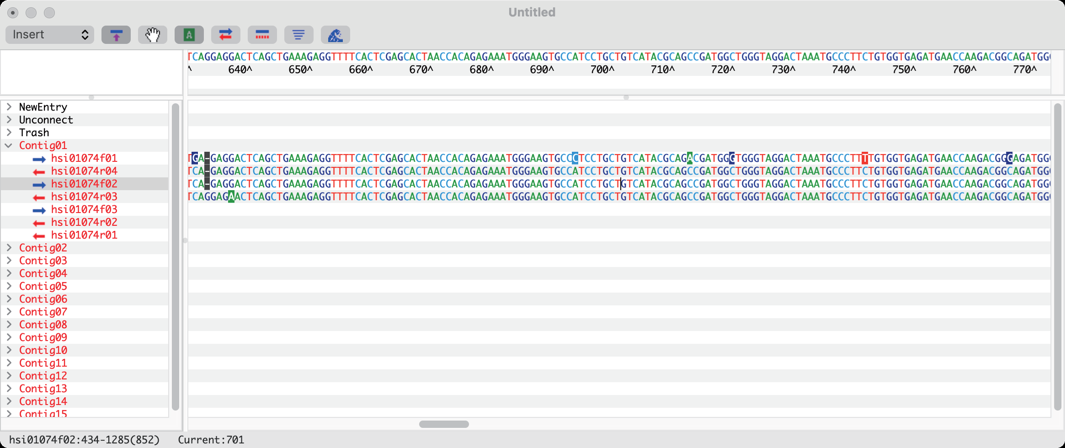This screenshot has width=1065, height=448.
Task: Select the highlighted hsi01074f02 read
Action: point(84,184)
